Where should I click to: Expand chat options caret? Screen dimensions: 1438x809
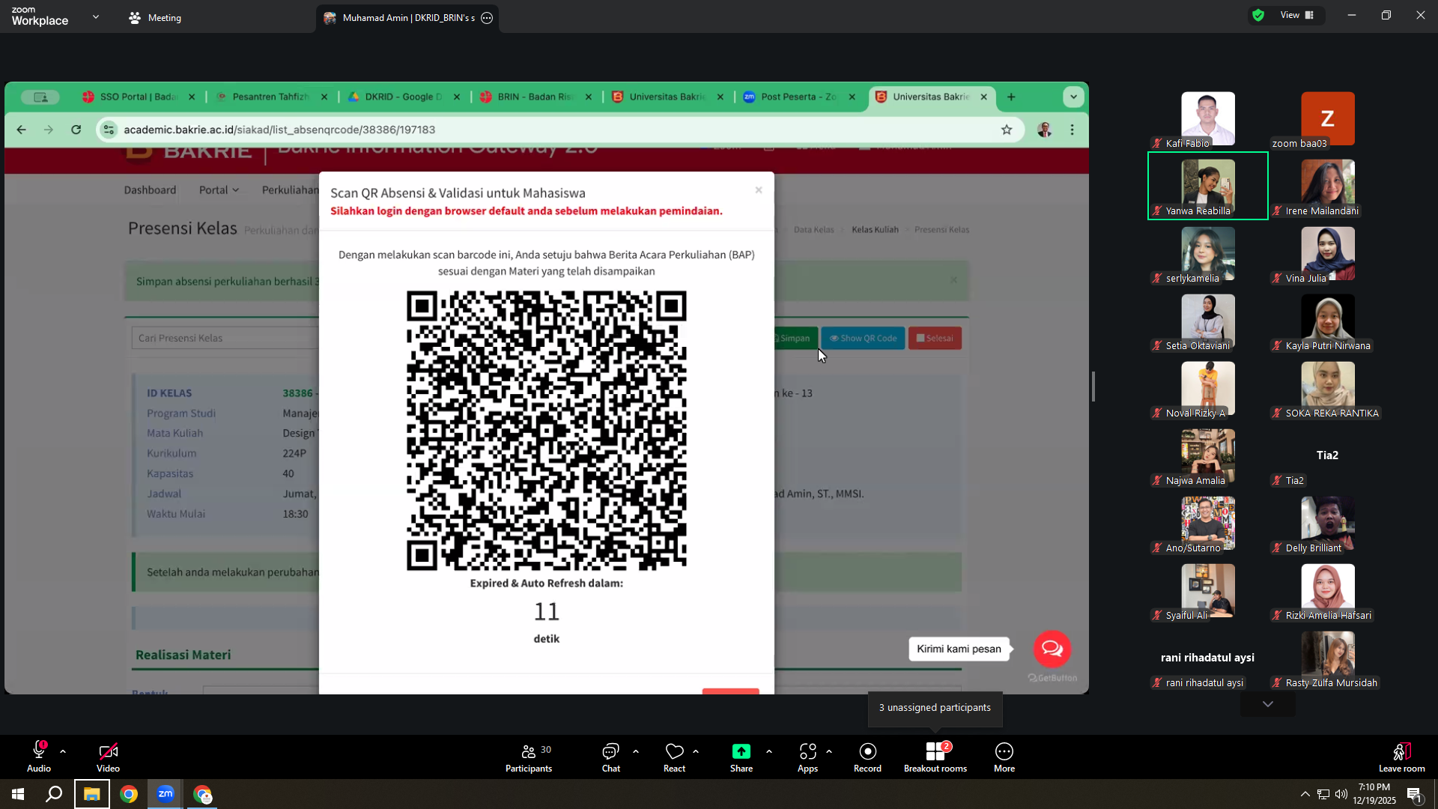(x=636, y=751)
